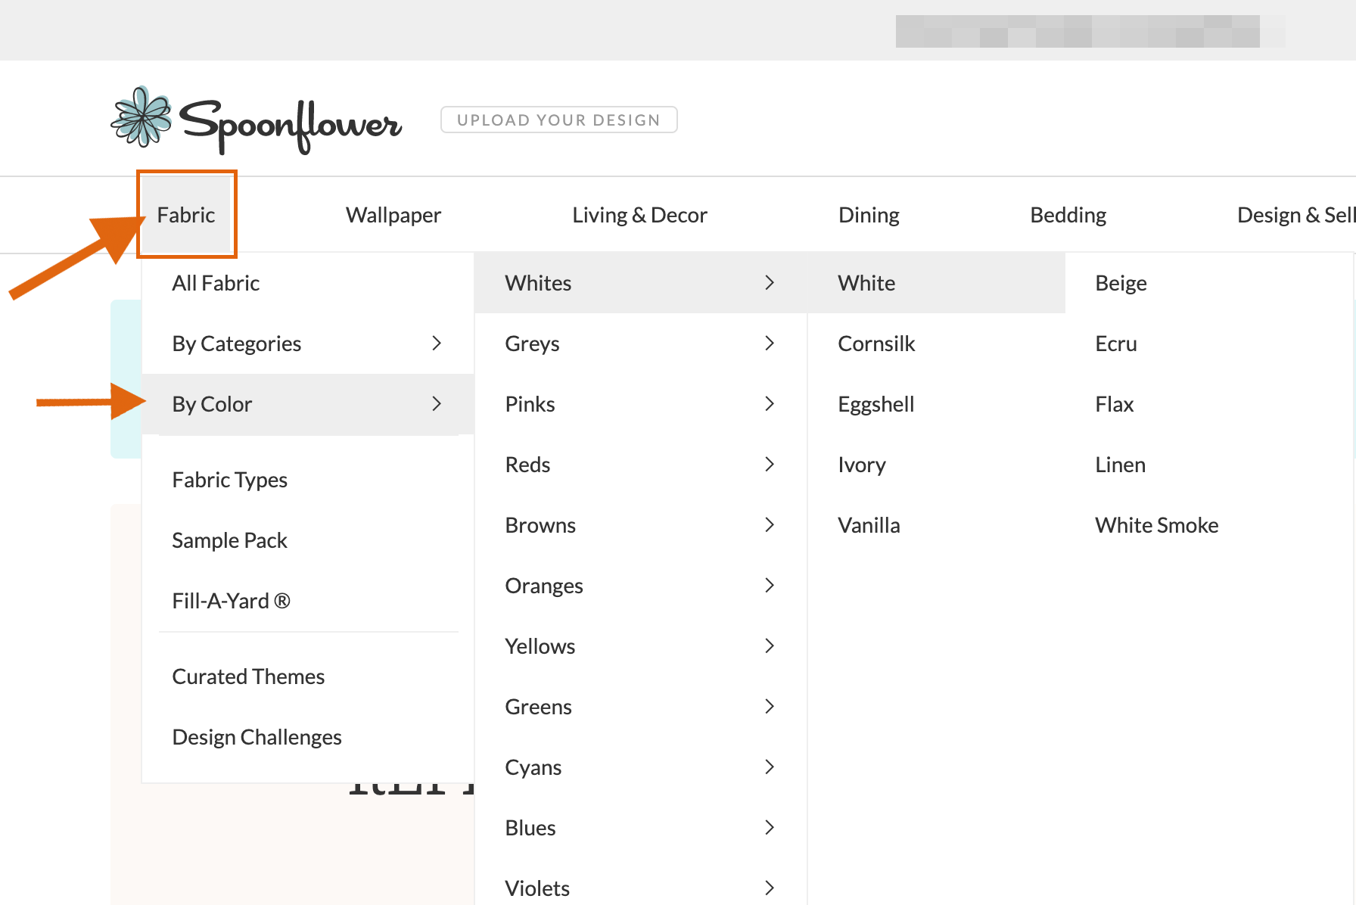Screen dimensions: 1356x905
Task: Open the Fabric menu tab
Action: [x=186, y=215]
